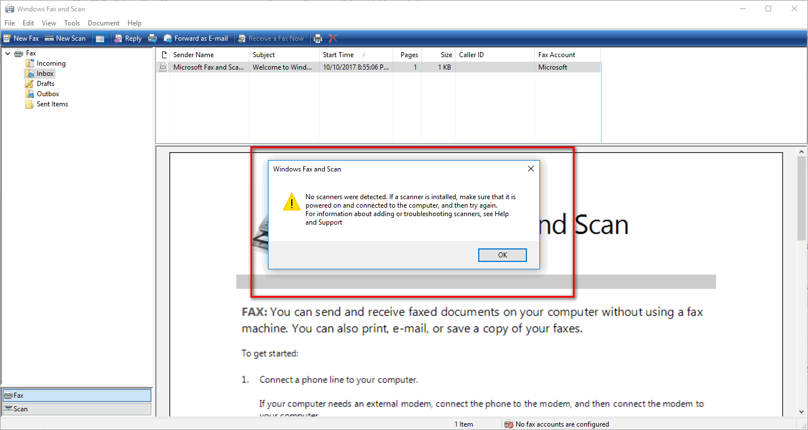Click 'Connect a phone line to your computer.' text
The image size is (808, 430).
pyautogui.click(x=339, y=380)
